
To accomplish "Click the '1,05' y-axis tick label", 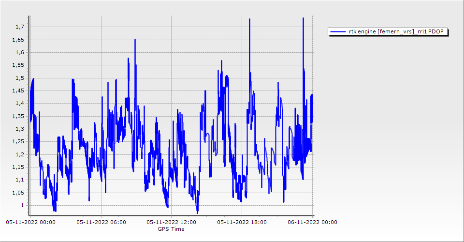I will pos(18,193).
